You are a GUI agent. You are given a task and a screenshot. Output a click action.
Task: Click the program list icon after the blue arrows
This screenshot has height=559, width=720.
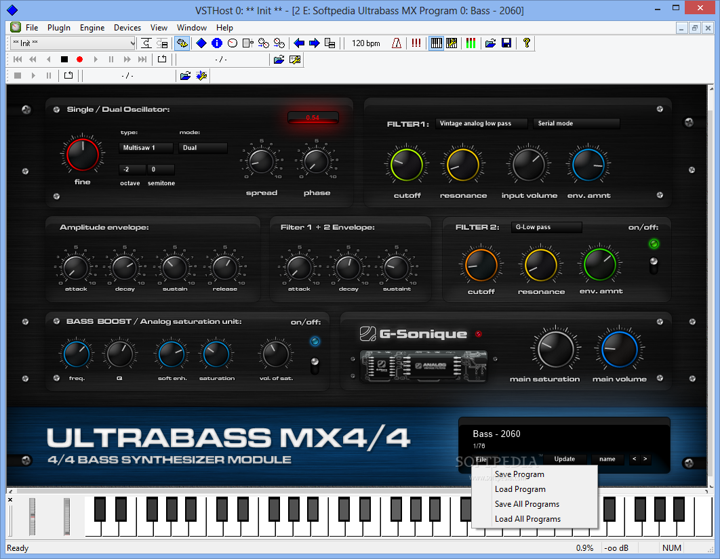(329, 43)
